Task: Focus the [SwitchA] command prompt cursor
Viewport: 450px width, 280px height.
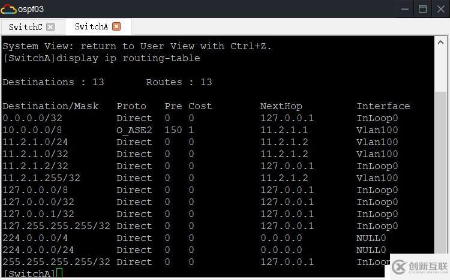Action: [59, 274]
